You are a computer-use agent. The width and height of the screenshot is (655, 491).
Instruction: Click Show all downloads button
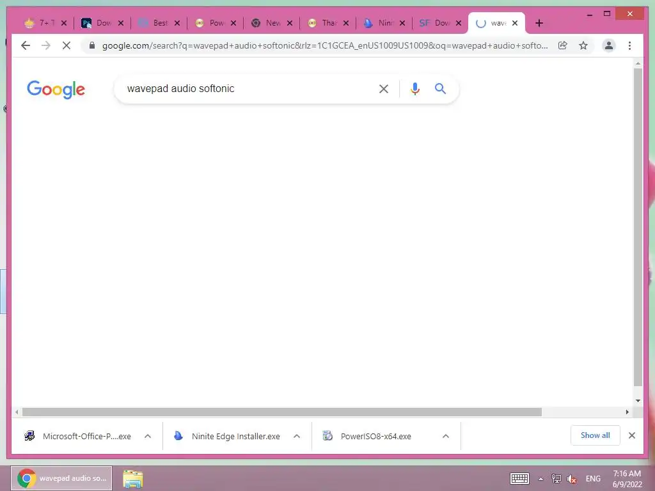click(x=596, y=435)
